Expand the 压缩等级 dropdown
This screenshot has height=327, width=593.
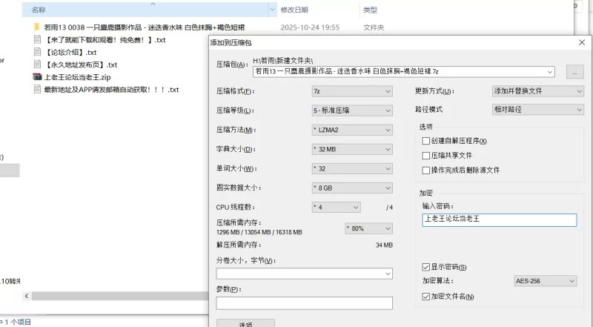[351, 110]
